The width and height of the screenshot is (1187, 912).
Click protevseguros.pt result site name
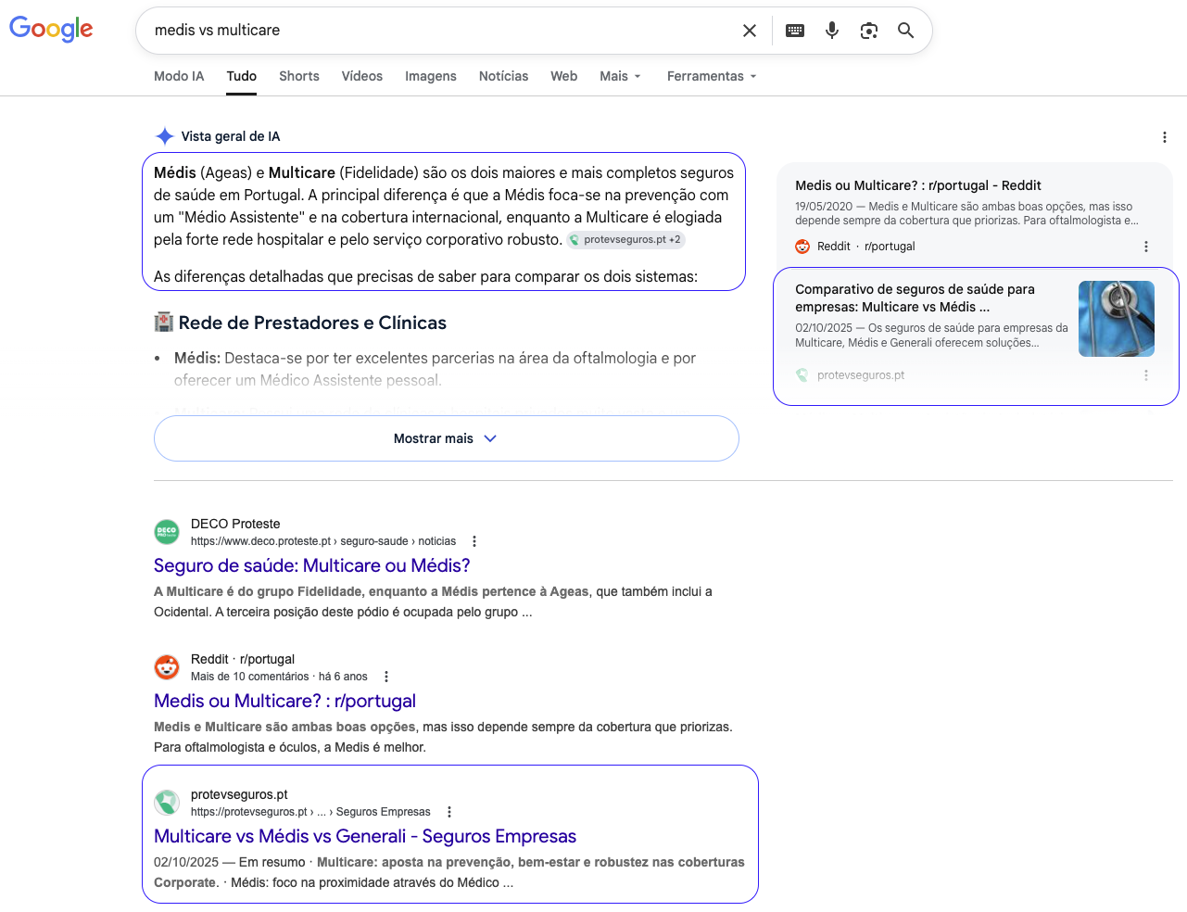(239, 794)
